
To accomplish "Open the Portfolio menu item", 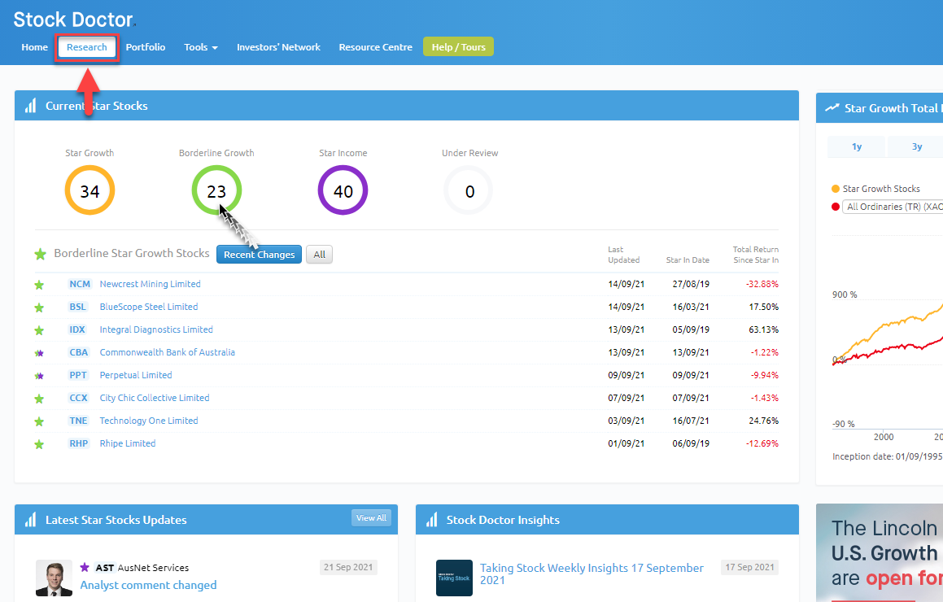I will coord(146,47).
